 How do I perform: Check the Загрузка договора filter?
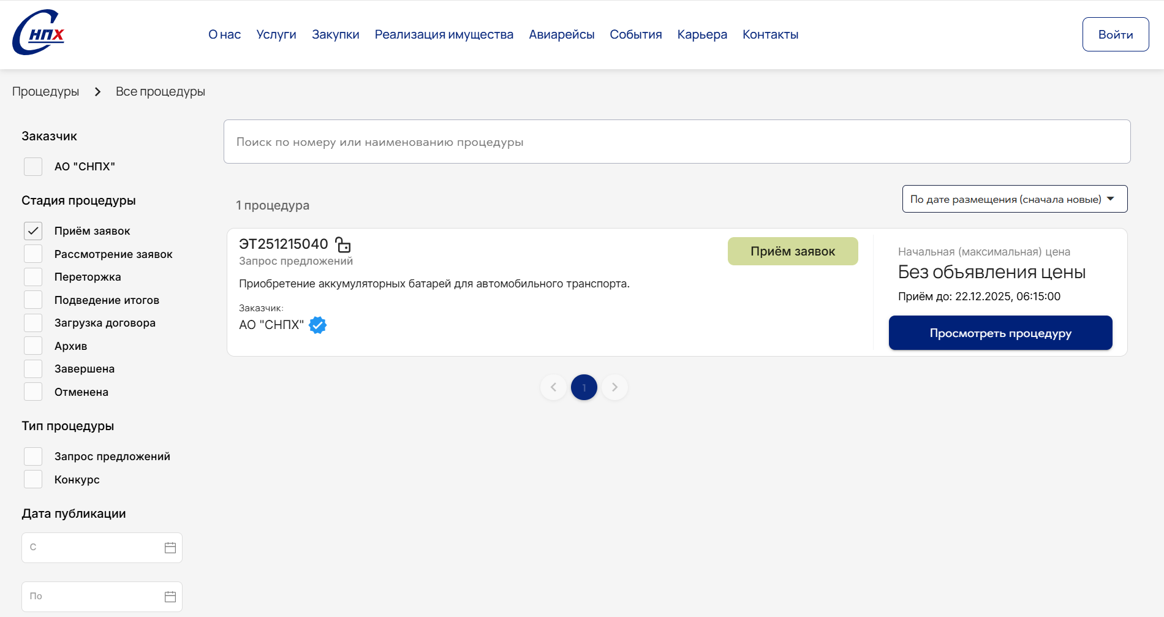pyautogui.click(x=33, y=323)
